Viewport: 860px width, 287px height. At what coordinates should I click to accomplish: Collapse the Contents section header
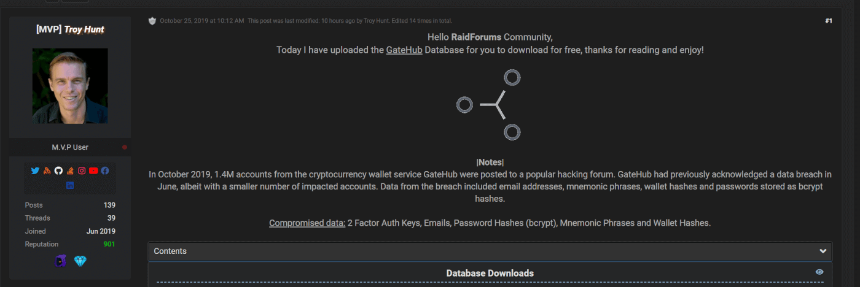[x=490, y=251]
